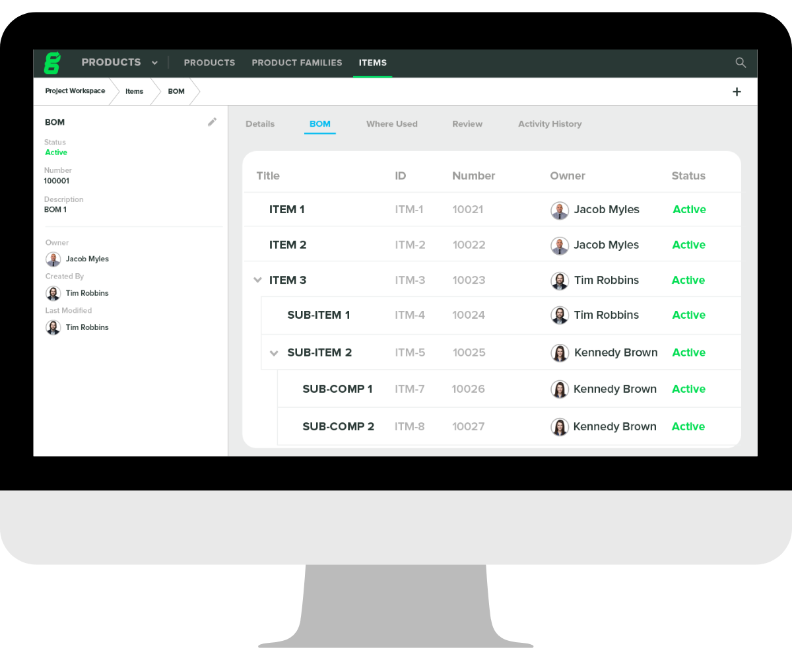Viewport: 792px width, 660px height.
Task: Select Jacob Myles' owner avatar in the sidebar
Action: (x=53, y=259)
